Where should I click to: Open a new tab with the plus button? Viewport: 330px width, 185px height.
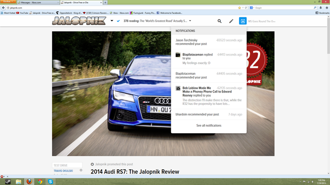[x=105, y=2]
